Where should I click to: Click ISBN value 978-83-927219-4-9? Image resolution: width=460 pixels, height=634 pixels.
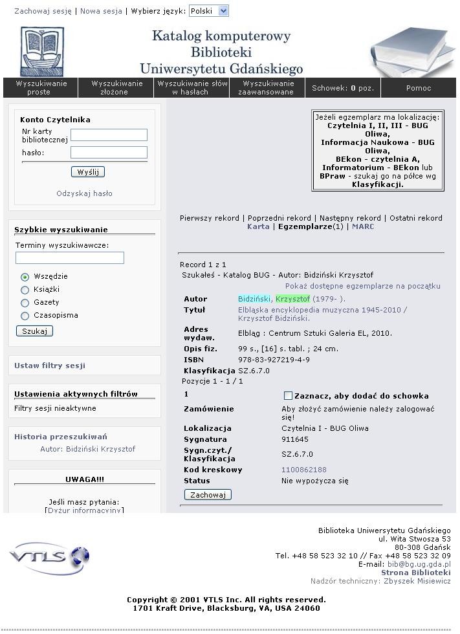pyautogui.click(x=274, y=360)
